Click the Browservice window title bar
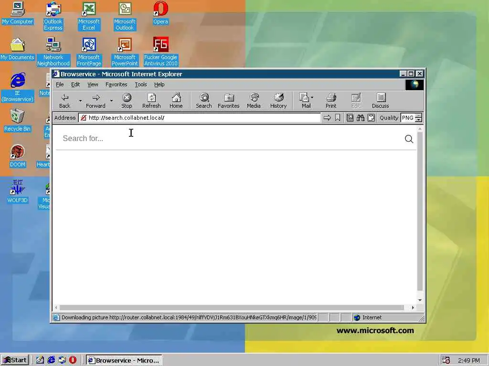The height and width of the screenshot is (366, 489). (224, 74)
